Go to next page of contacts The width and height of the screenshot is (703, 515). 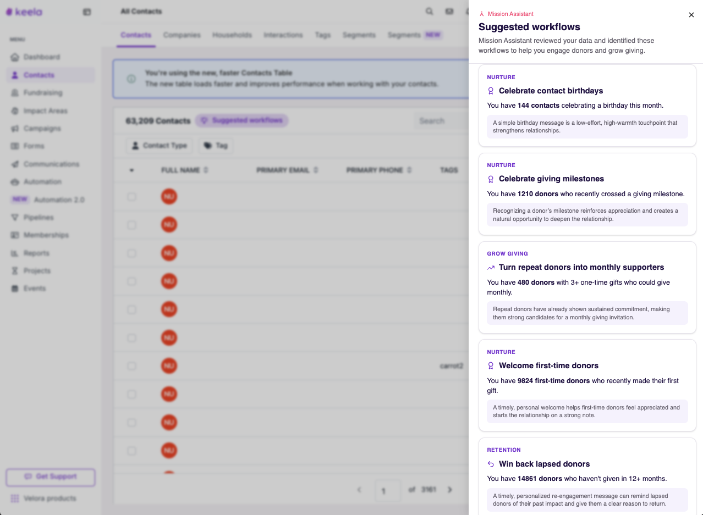(449, 490)
